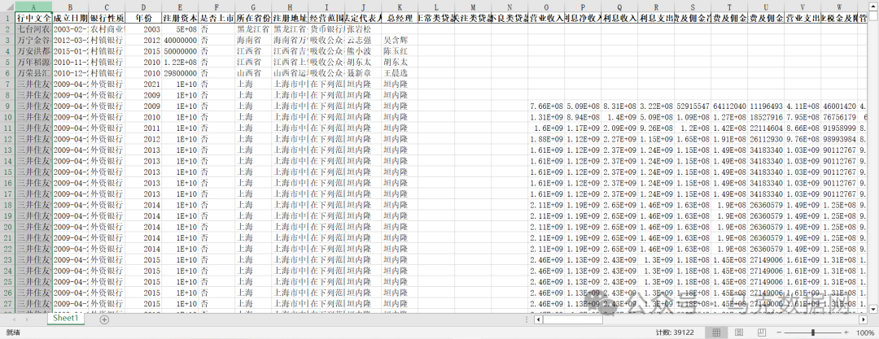The image size is (879, 339).
Task: Select the header cell 注册地址
Action: [x=290, y=17]
